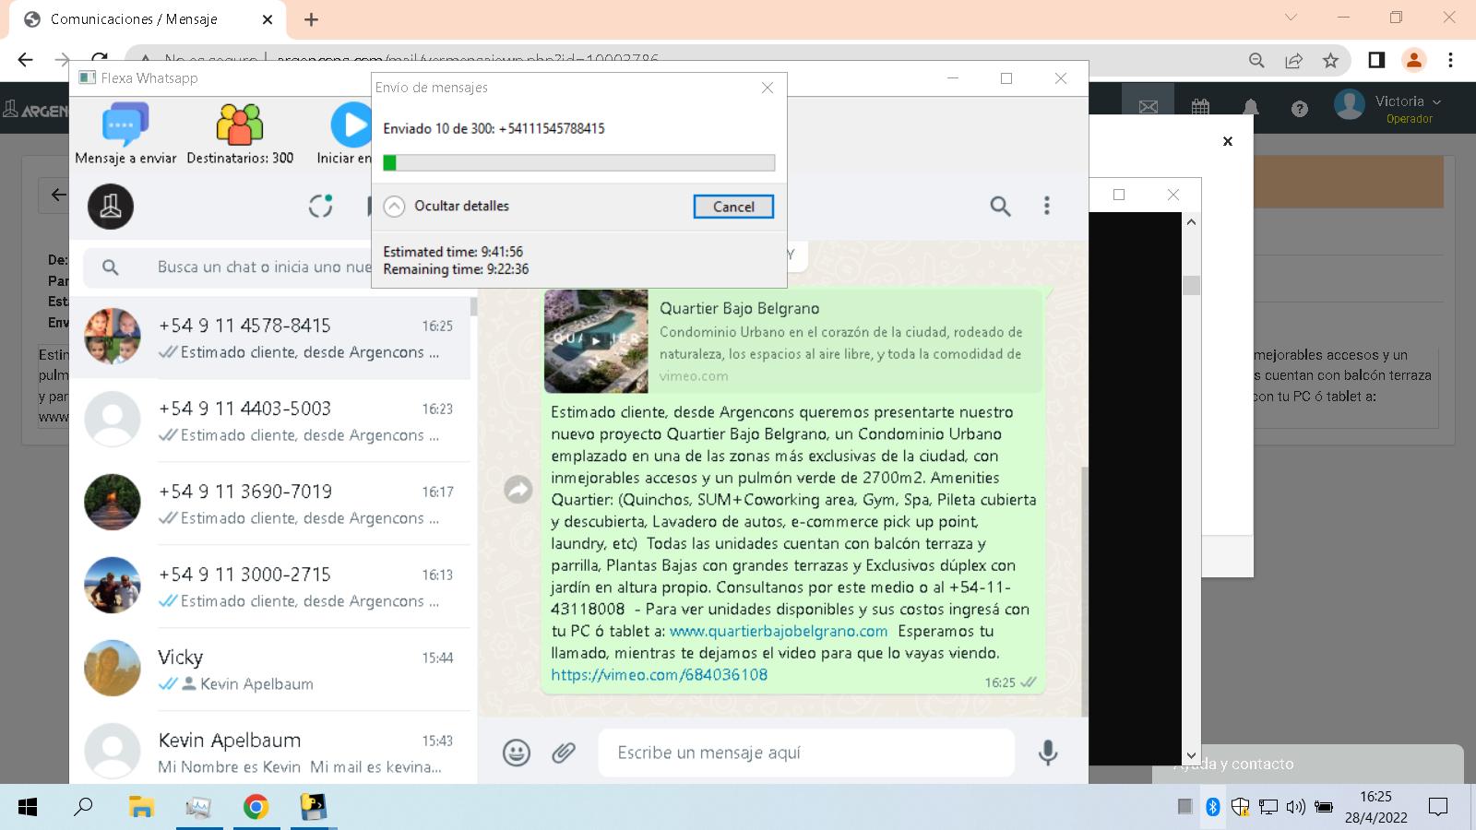Open Argencons help question icon
Screen dimensions: 1476x830
[1300, 109]
